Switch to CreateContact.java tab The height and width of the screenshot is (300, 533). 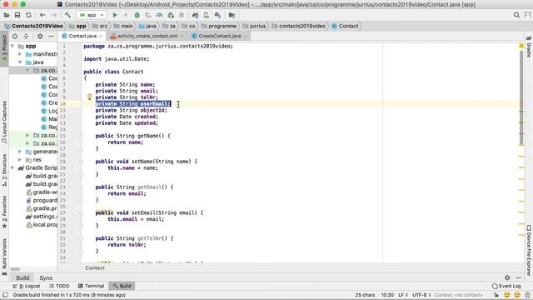[x=220, y=36]
